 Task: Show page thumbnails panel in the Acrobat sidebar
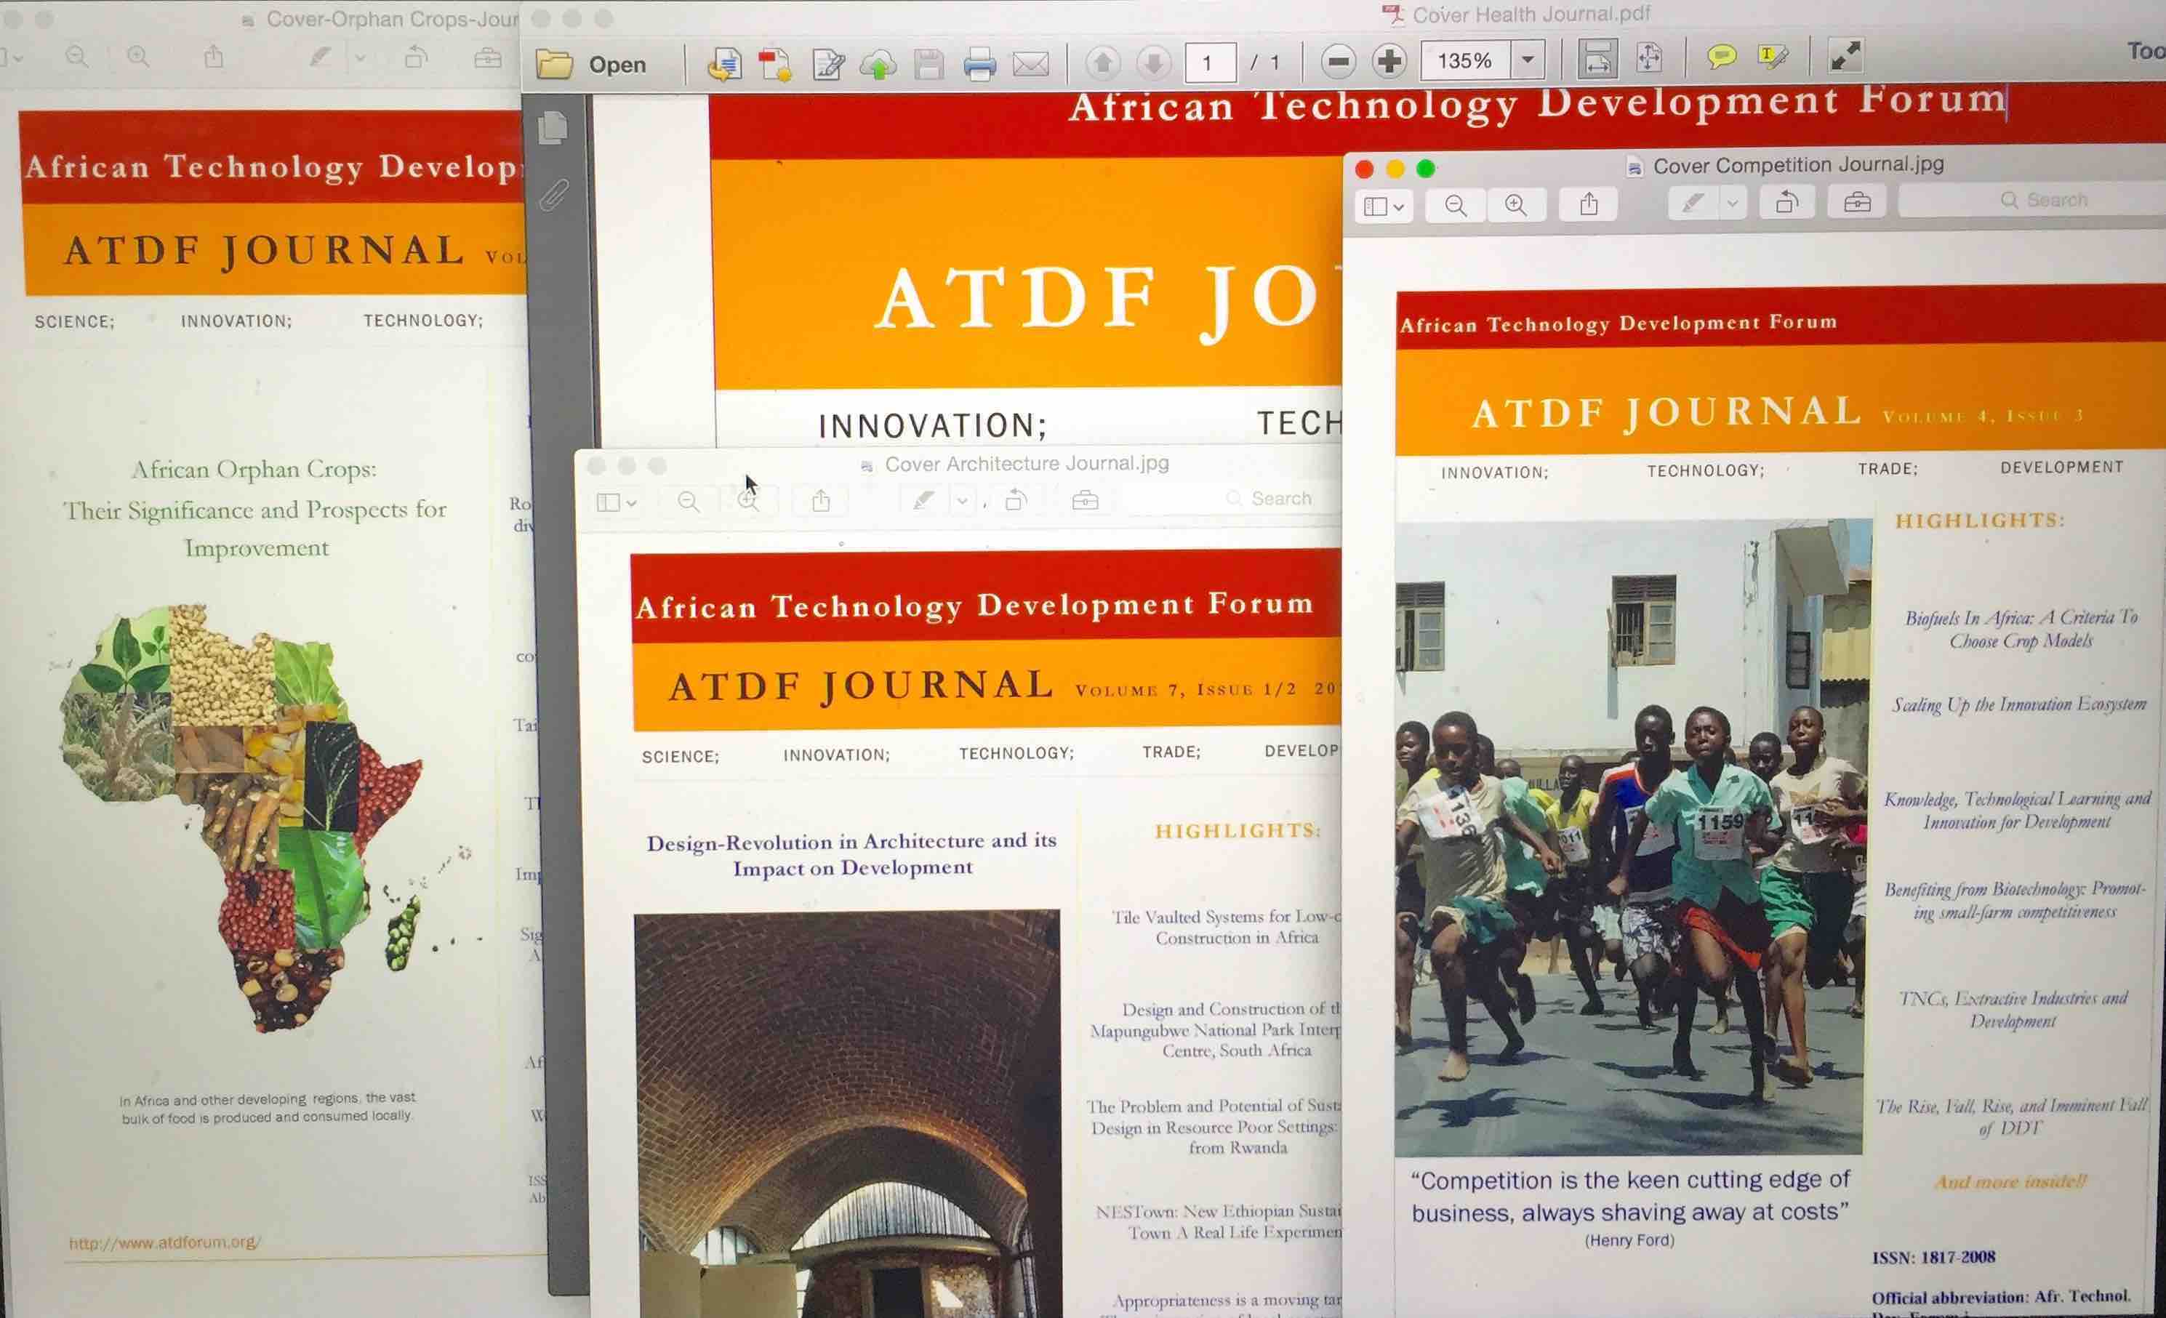[553, 128]
